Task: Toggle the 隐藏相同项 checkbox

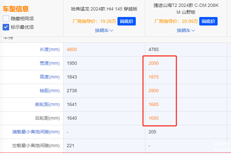Action: coord(6,19)
